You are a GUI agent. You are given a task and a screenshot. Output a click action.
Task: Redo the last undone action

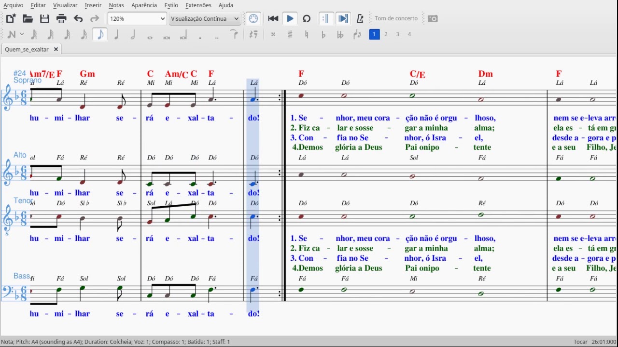95,19
